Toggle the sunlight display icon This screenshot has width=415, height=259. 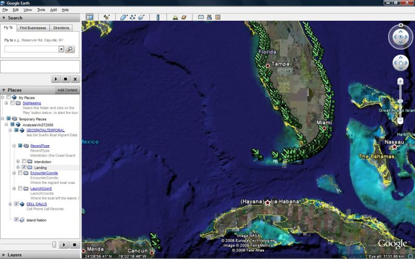175,18
